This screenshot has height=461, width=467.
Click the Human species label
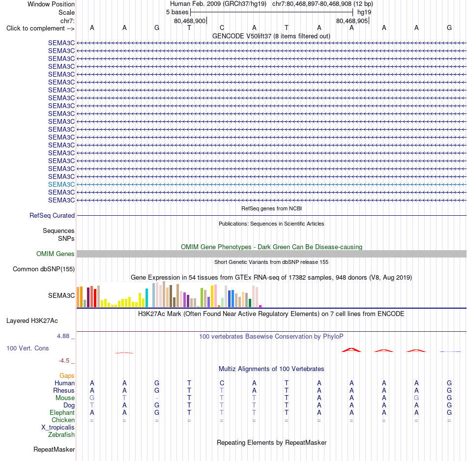[64, 383]
